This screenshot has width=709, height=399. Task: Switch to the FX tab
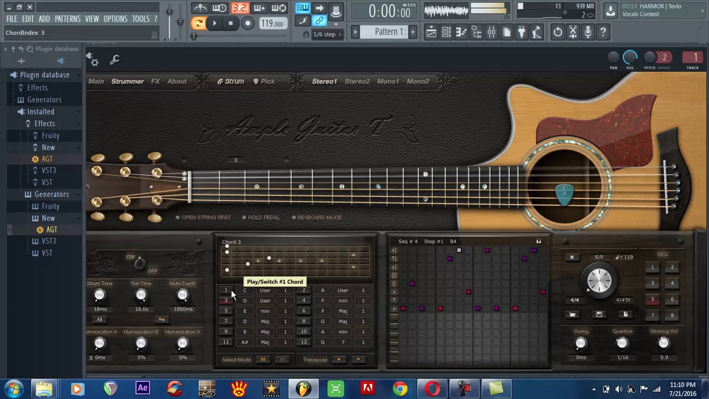point(155,81)
